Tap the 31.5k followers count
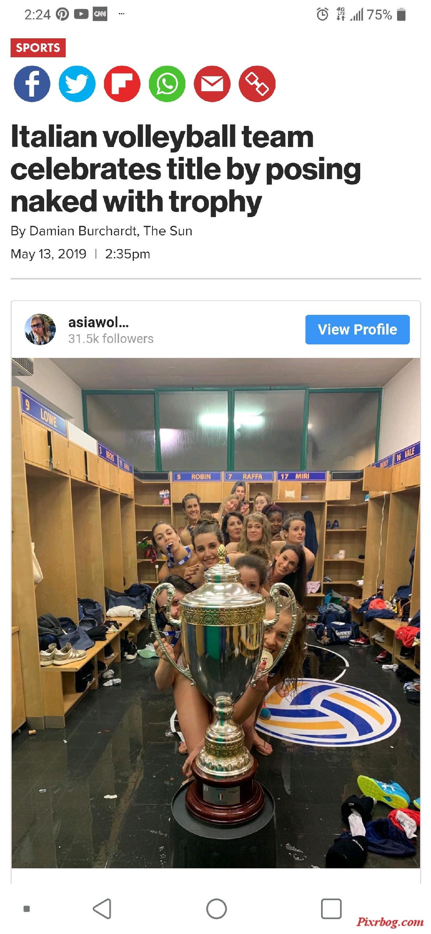This screenshot has width=431, height=934. point(111,339)
